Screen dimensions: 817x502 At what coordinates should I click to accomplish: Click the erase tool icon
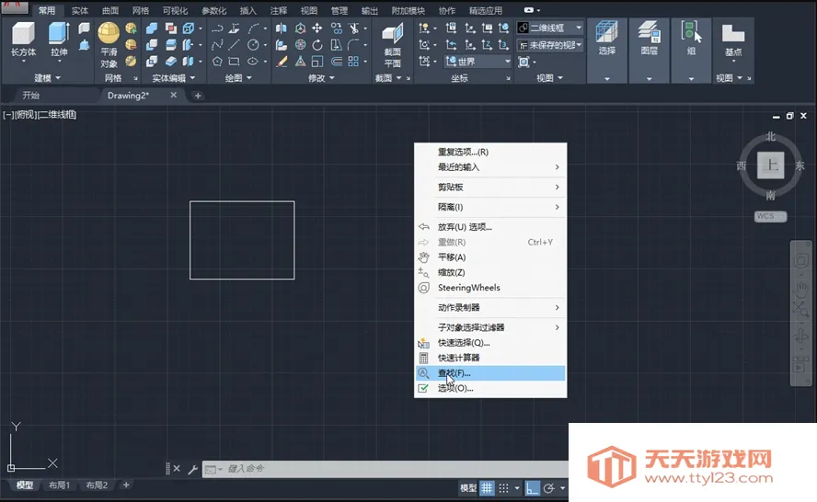(x=282, y=62)
